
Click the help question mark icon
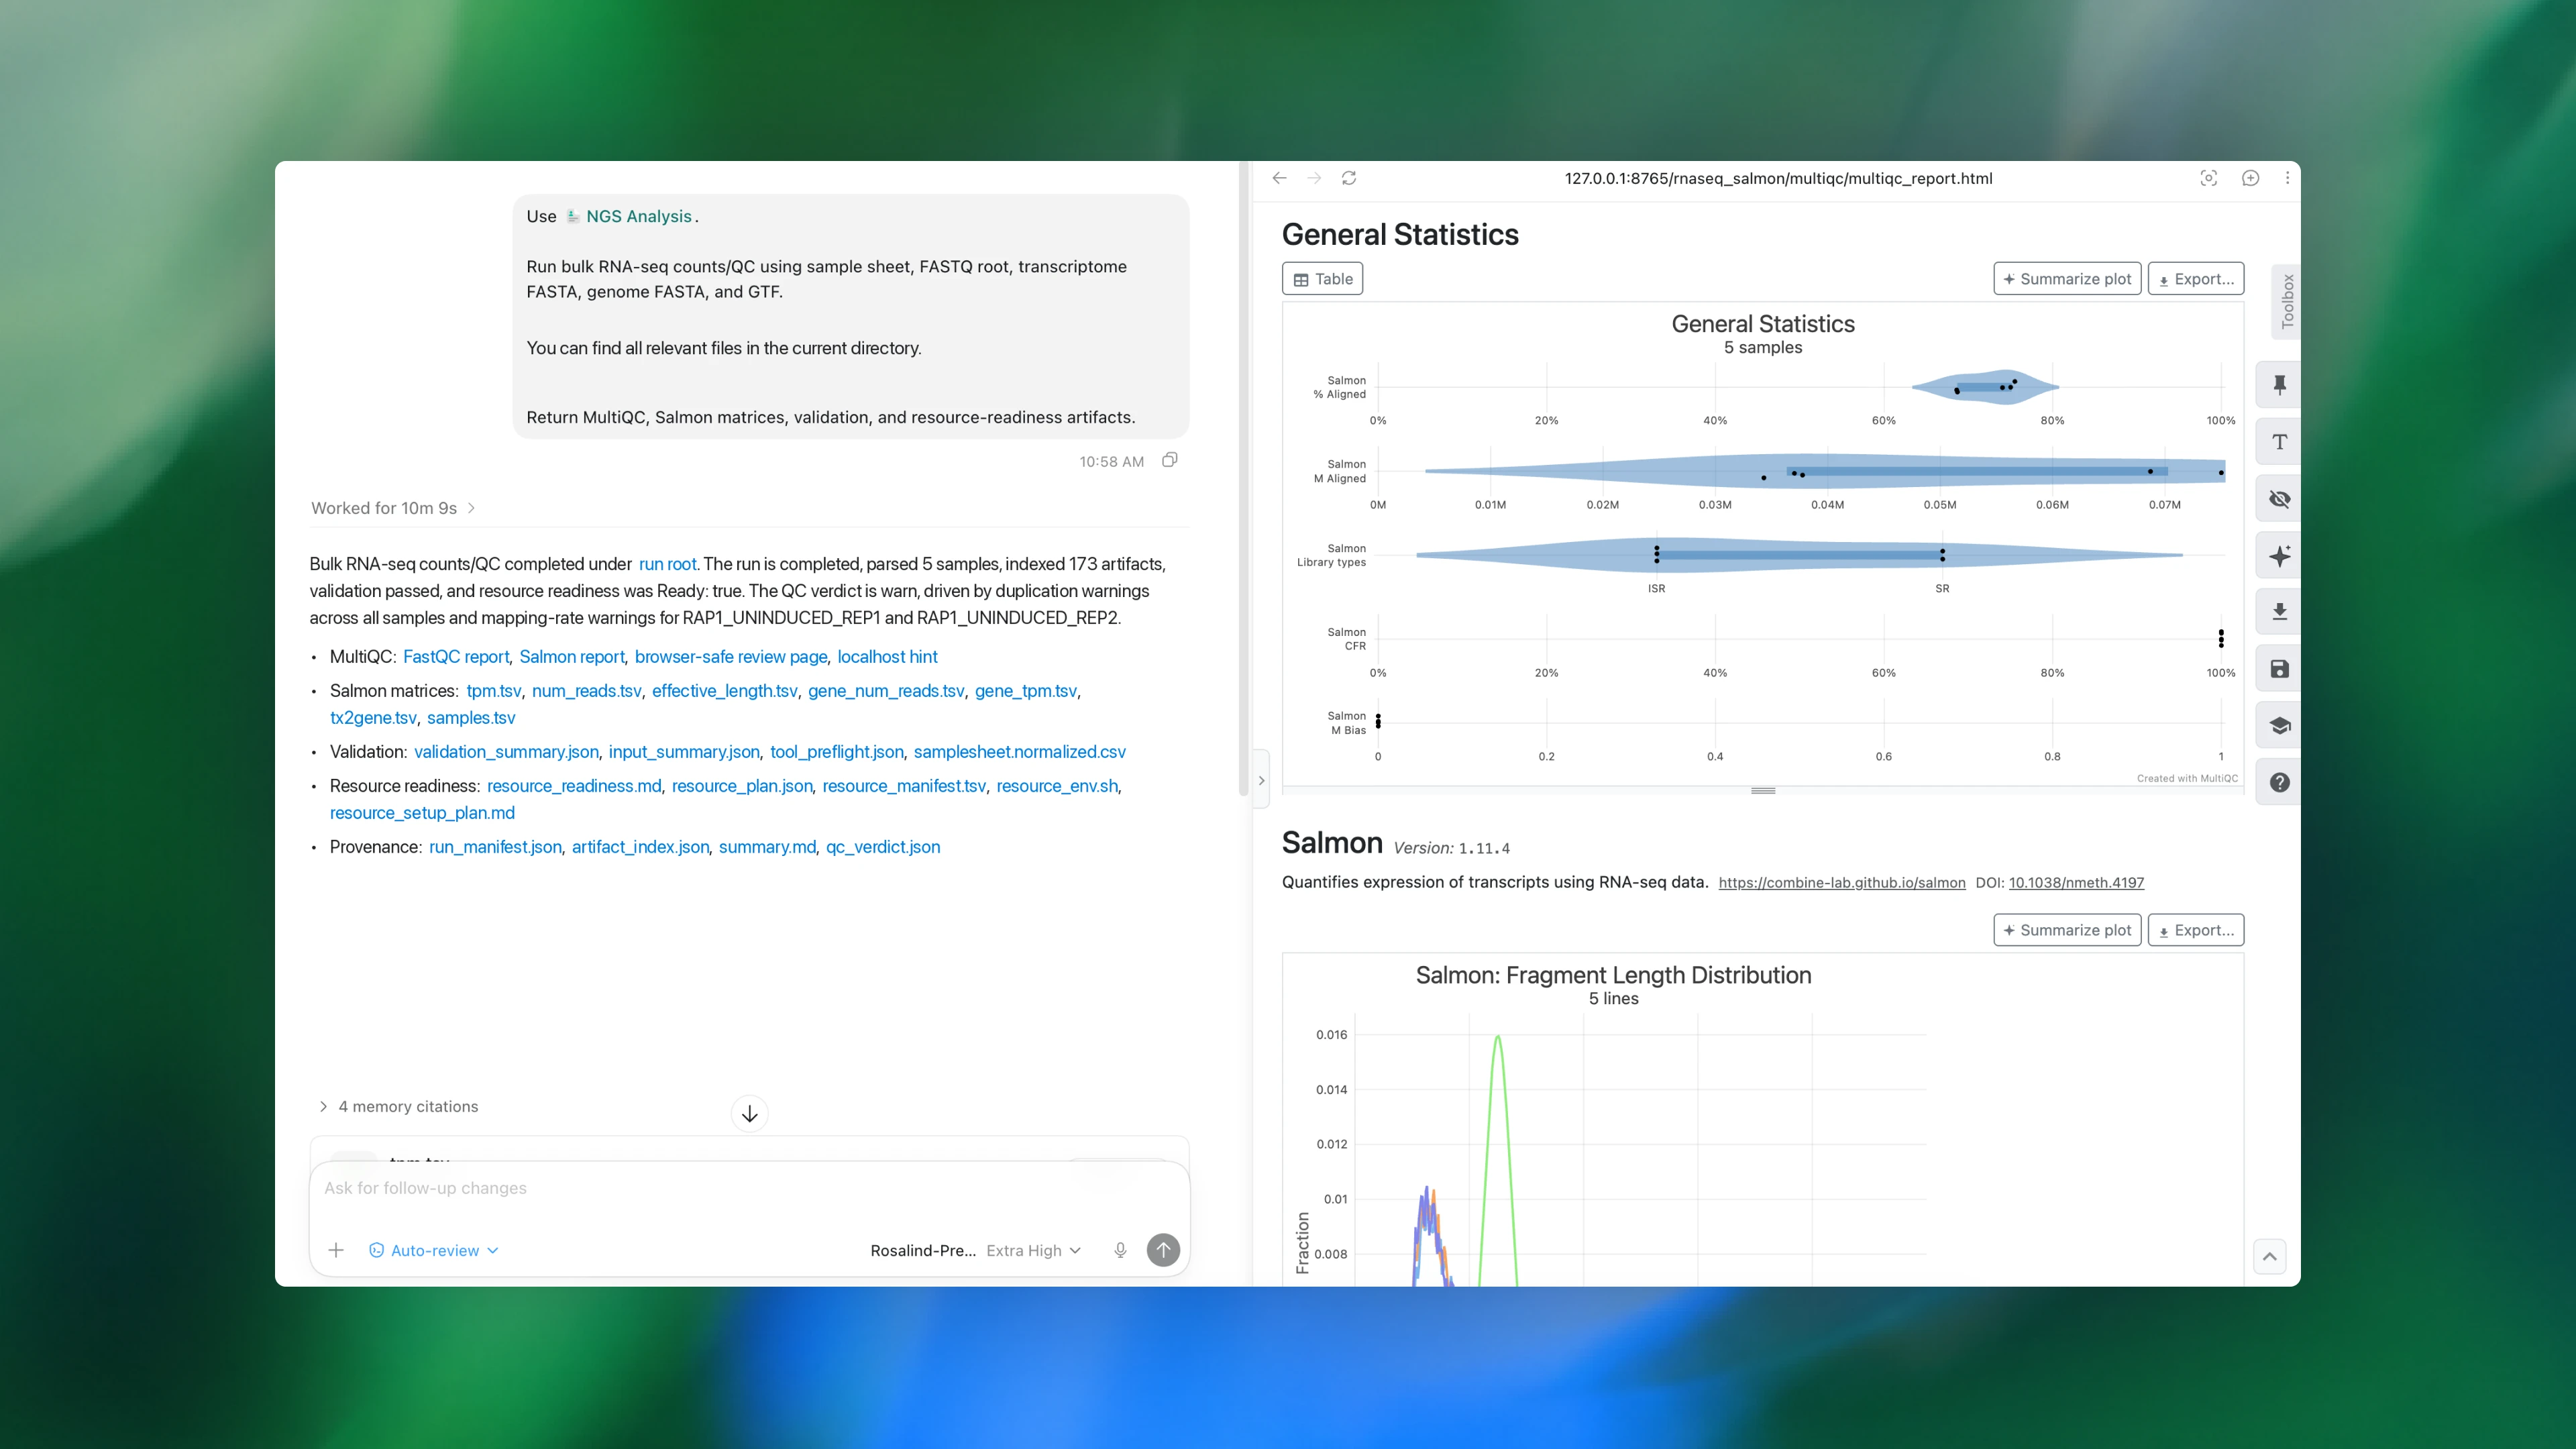2279,783
